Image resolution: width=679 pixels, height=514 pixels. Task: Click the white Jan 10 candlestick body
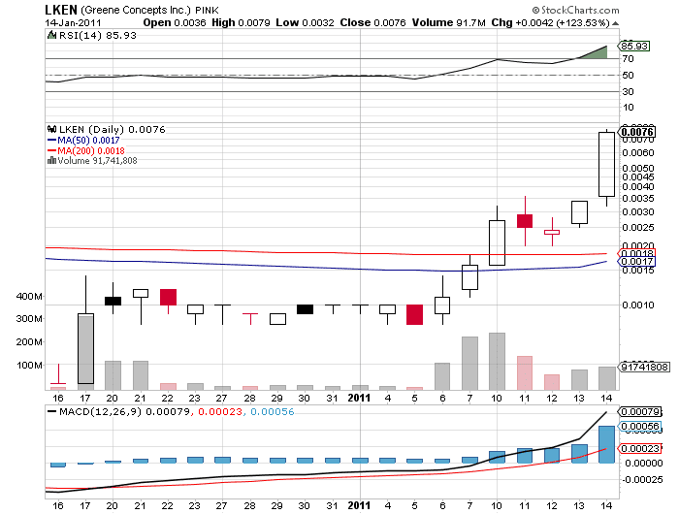click(497, 242)
